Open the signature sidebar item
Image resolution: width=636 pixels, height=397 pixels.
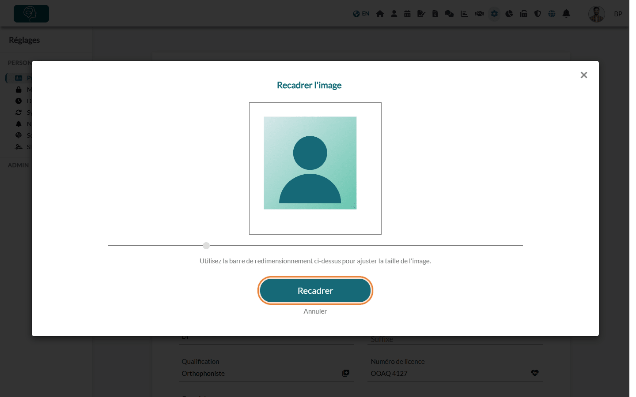click(19, 147)
